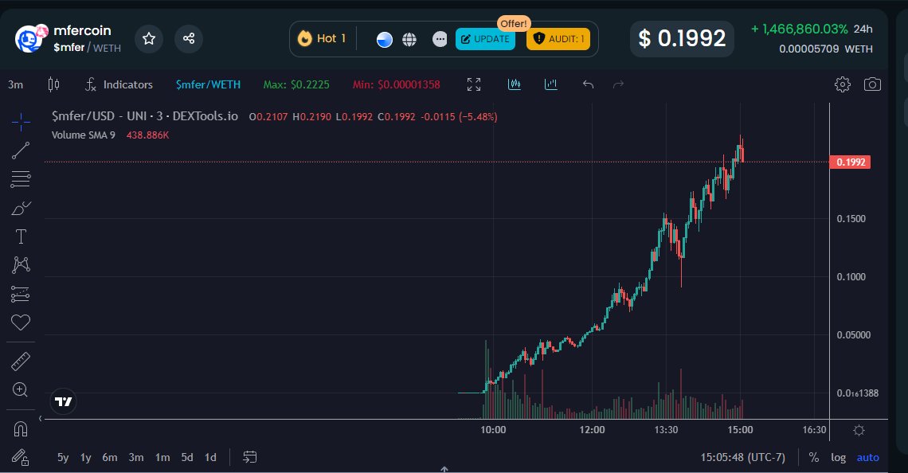Viewport: 908px width, 473px height.
Task: Toggle log scale mode
Action: pos(839,457)
